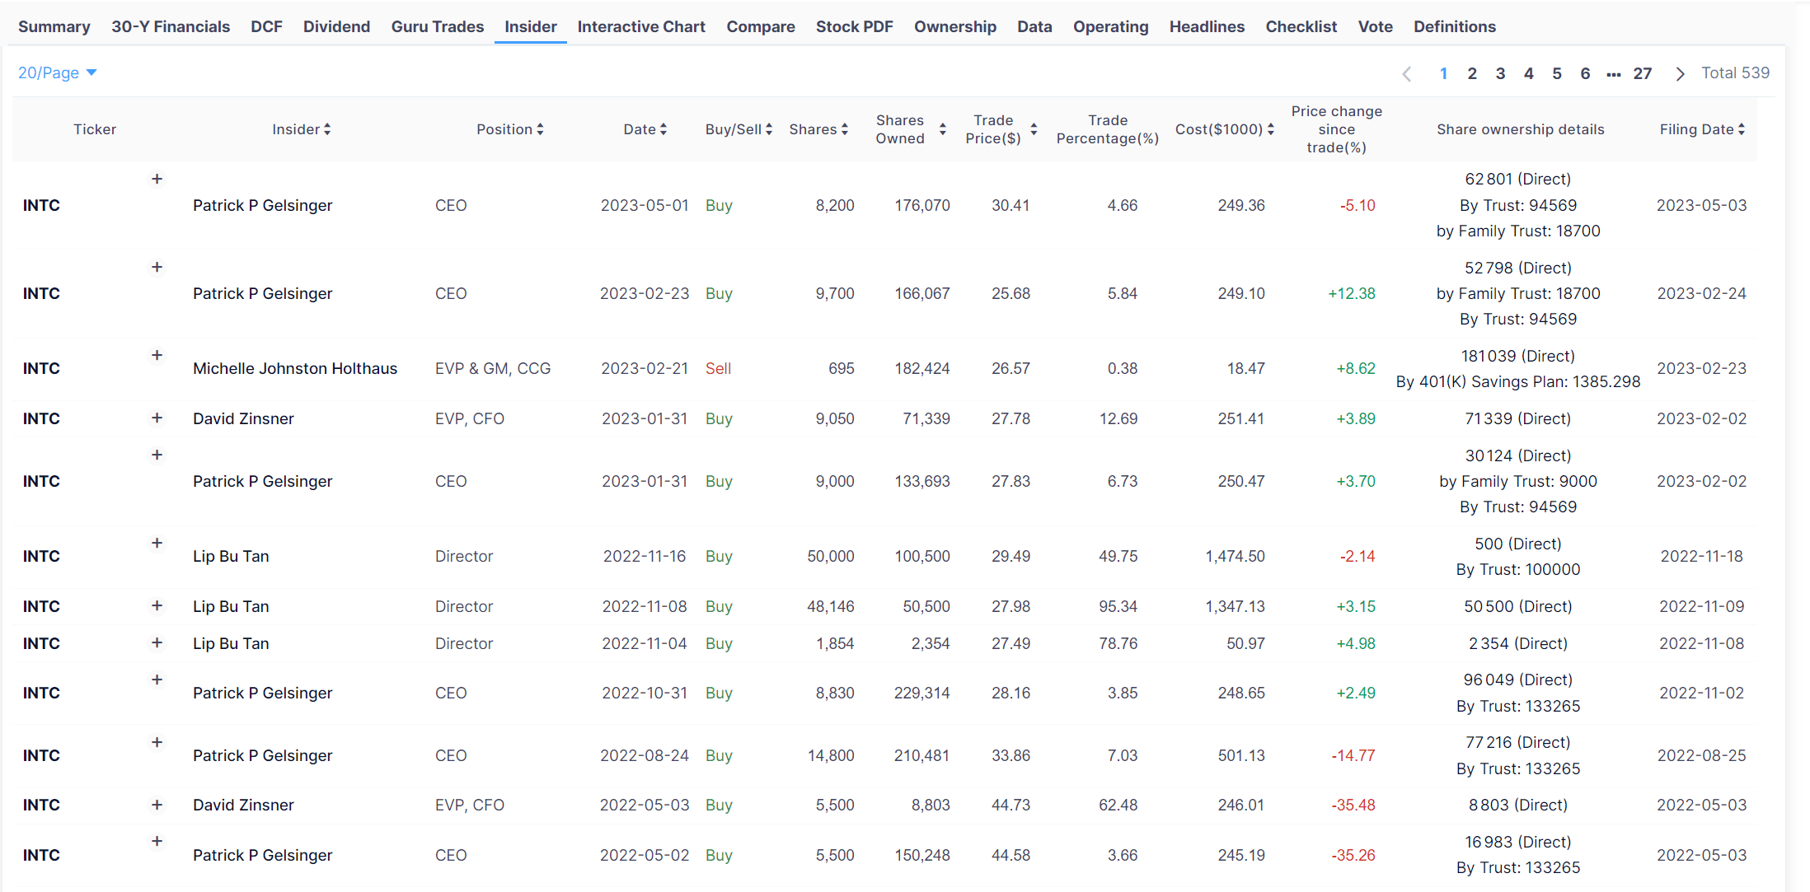Click the red Sell label
Screen dimensions: 1810x892
pyautogui.click(x=718, y=368)
